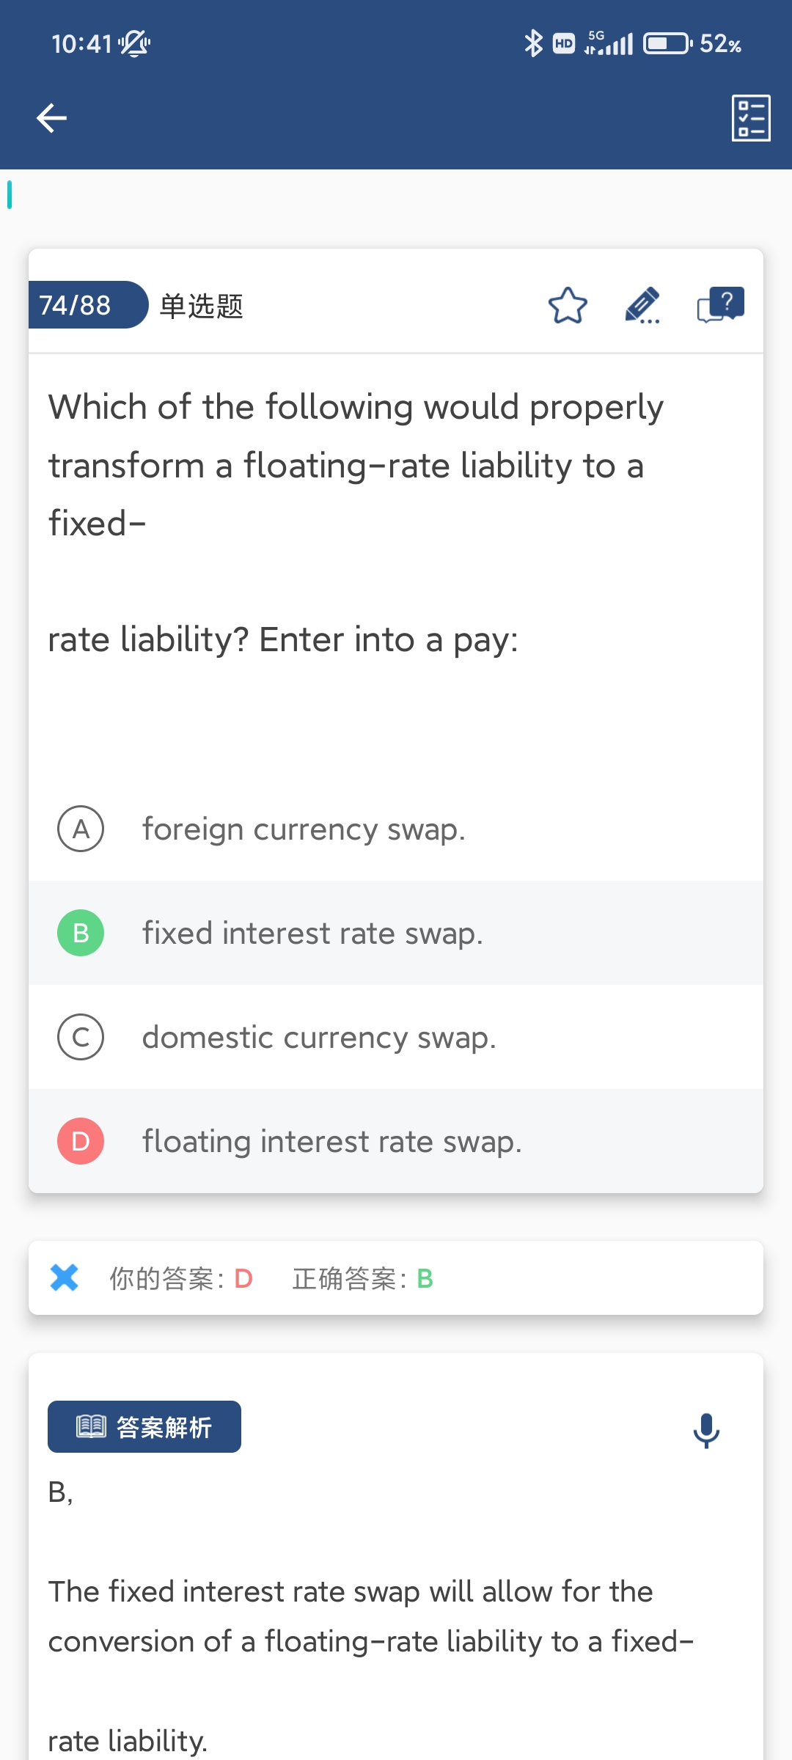Select option B green circle
Screen dimensions: 792x1760
click(81, 933)
